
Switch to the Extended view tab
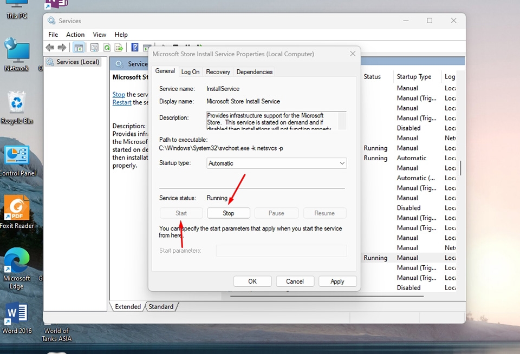(x=128, y=306)
